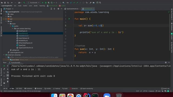Open Zoom from the macOS dock
This screenshot has height=97, width=173.
[107, 95]
